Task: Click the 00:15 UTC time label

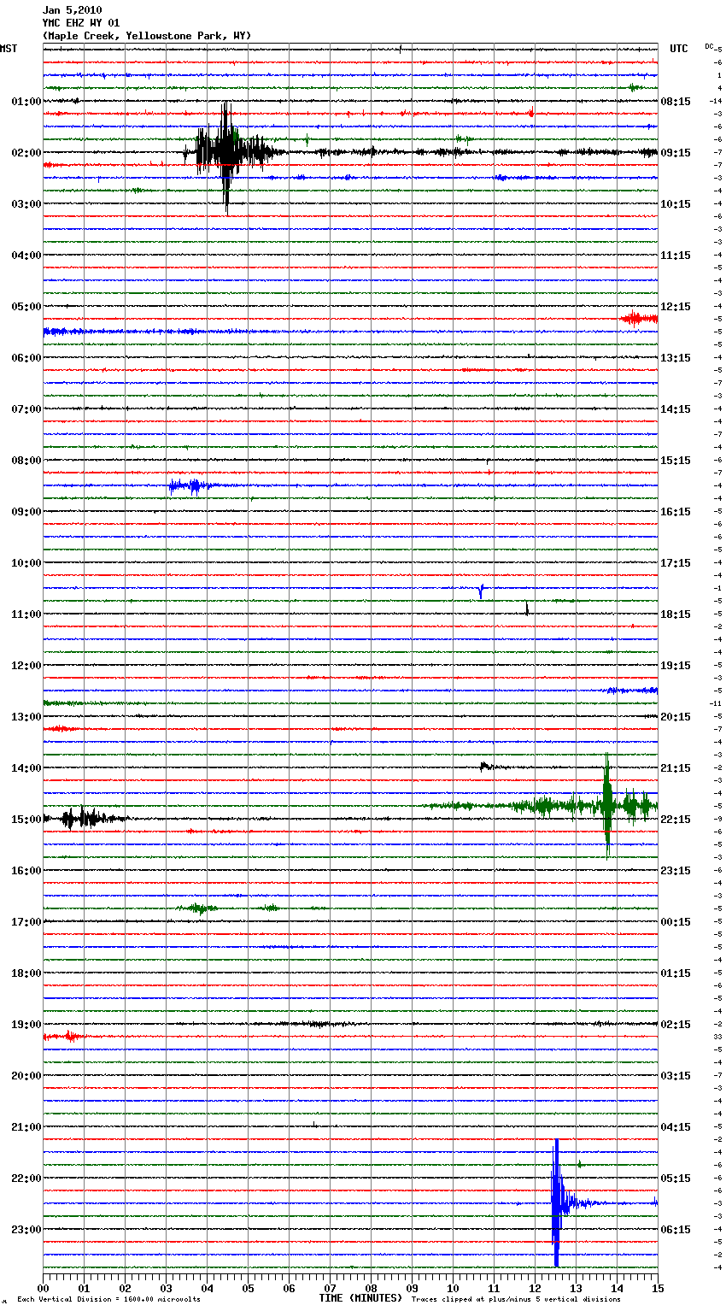Action: point(676,921)
